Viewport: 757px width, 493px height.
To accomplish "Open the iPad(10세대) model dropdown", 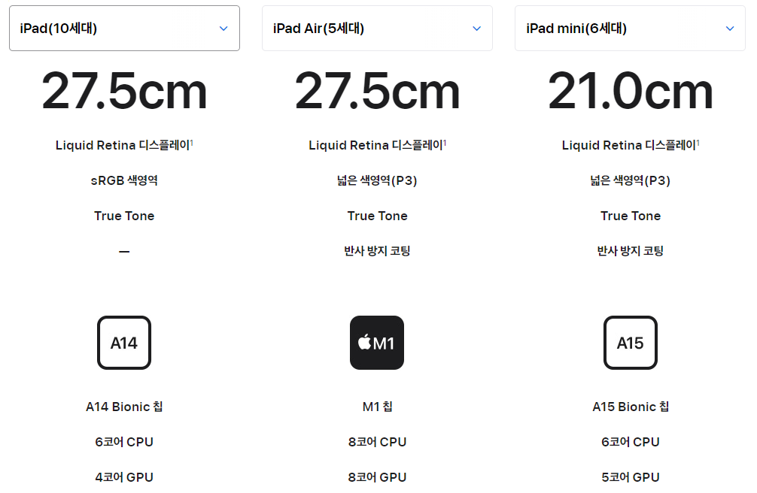I will [x=125, y=29].
